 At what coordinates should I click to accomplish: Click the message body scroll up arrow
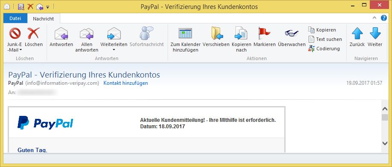tap(385, 109)
